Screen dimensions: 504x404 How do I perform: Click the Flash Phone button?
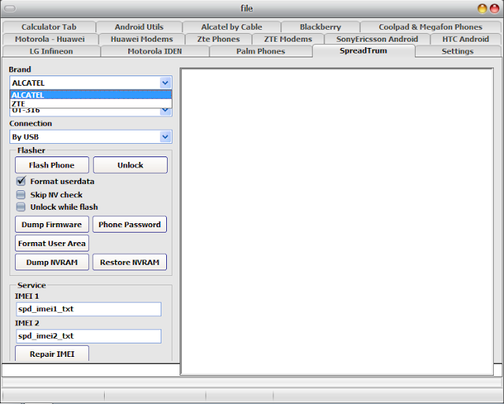tap(52, 165)
